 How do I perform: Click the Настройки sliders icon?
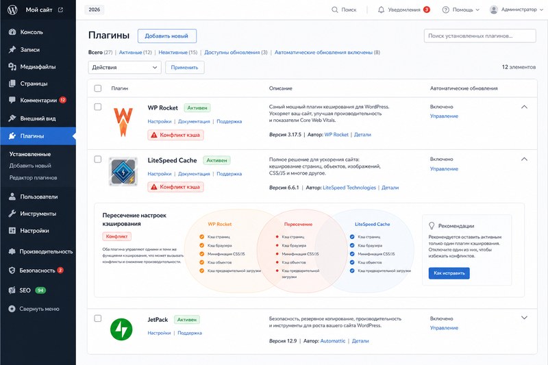click(12, 231)
